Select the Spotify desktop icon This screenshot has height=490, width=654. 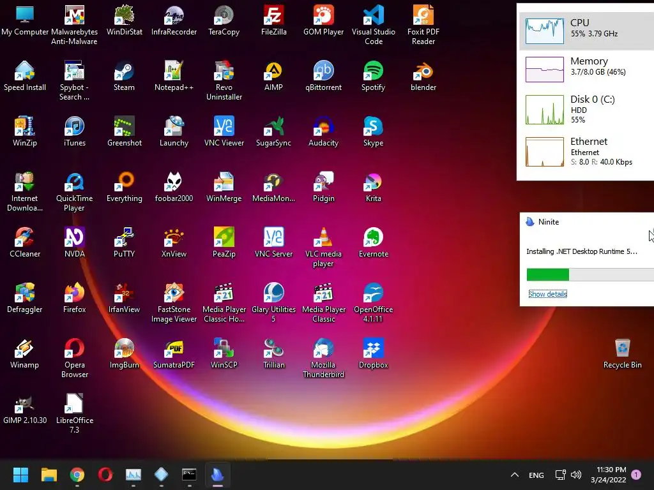click(x=373, y=76)
